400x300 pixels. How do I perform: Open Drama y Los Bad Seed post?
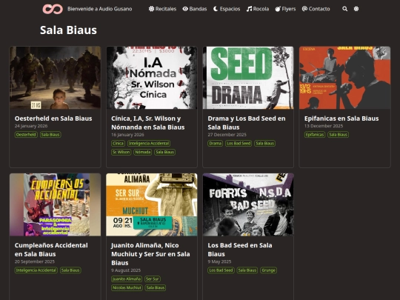247,123
